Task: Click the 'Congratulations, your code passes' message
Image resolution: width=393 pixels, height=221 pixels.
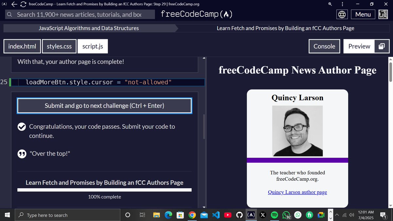Action: [102, 131]
